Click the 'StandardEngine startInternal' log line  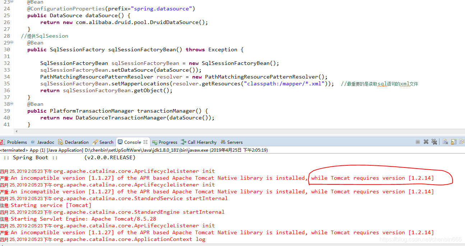[x=139, y=212]
